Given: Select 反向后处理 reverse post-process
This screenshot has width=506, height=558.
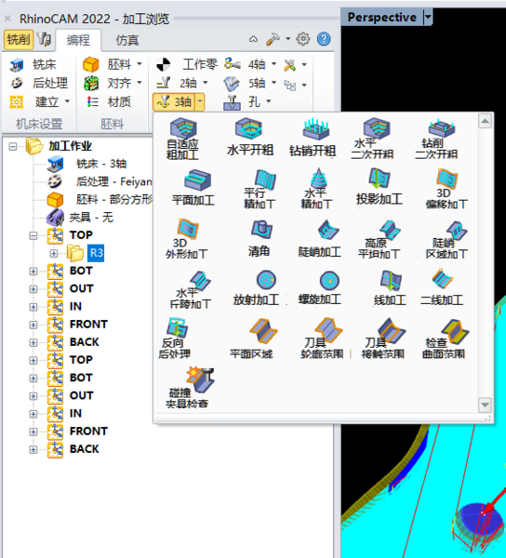Looking at the screenshot, I should click(x=174, y=339).
